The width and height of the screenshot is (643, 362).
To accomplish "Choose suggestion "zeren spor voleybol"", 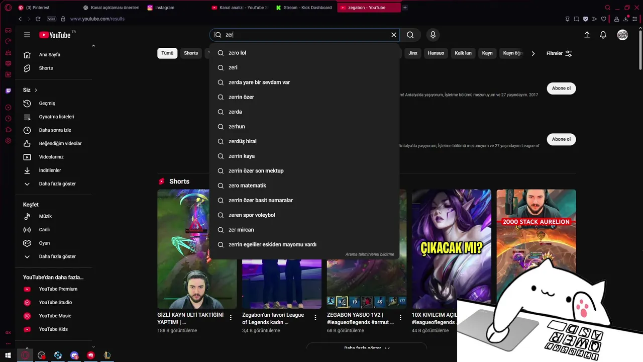I will (x=304, y=215).
